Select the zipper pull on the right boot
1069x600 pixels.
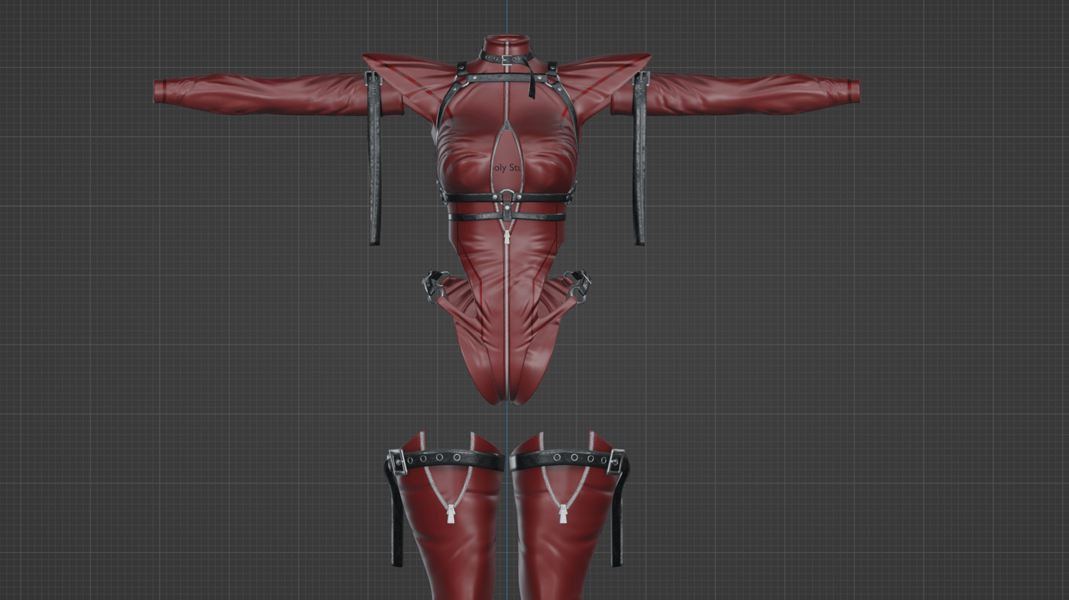[563, 514]
